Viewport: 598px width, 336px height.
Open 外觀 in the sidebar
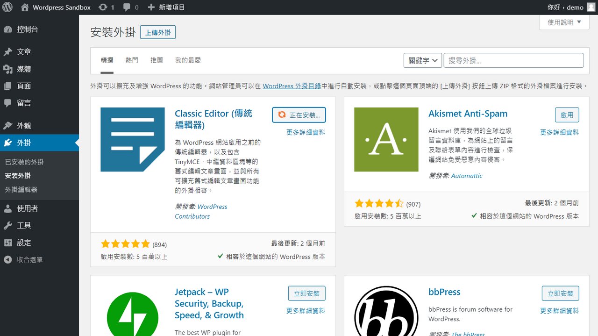pyautogui.click(x=24, y=126)
